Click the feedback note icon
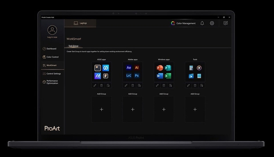Image resolution: width=274 pixels, height=157 pixels. click(226, 23)
